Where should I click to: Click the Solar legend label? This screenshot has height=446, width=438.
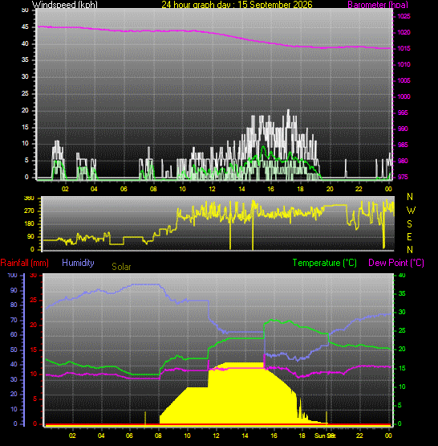[121, 267]
